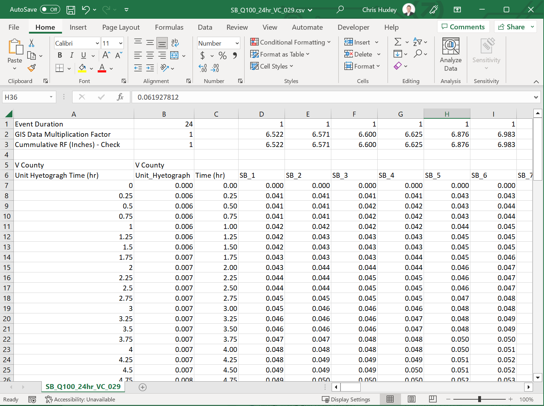Click the Name Box showing H36

(x=25, y=97)
